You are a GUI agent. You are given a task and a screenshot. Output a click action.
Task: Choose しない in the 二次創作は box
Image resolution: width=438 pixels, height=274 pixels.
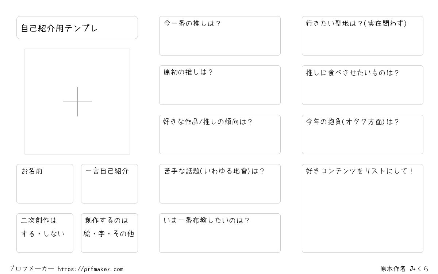pyautogui.click(x=54, y=234)
